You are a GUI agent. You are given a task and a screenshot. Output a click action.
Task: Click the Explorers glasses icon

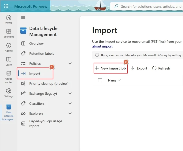(x=23, y=113)
